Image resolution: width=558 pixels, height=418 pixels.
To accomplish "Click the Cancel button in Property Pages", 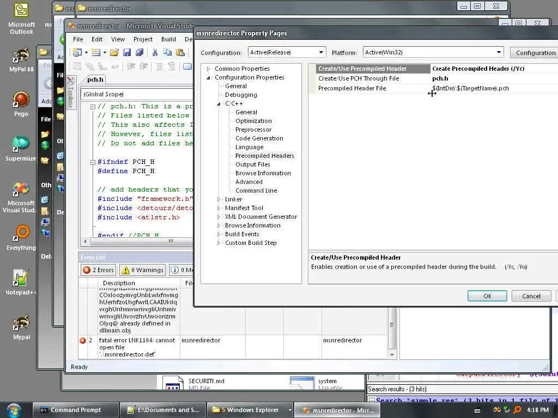I will pyautogui.click(x=531, y=296).
